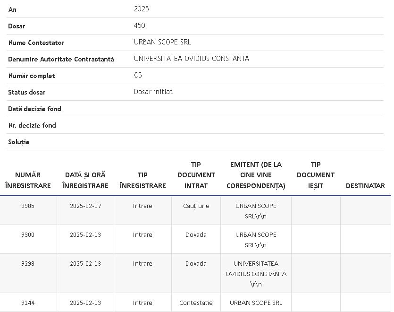This screenshot has height=312, width=394.
Task: Select registration number 9300 cell
Action: pos(28,235)
